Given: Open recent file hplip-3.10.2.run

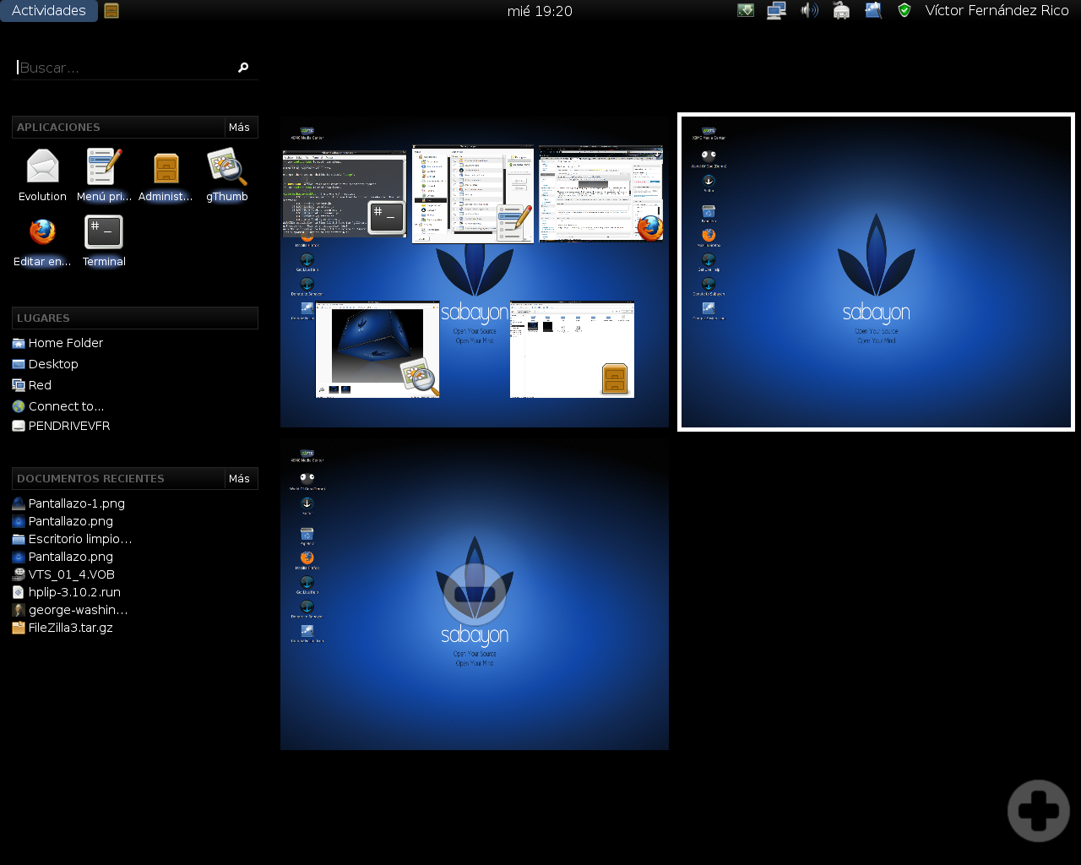Looking at the screenshot, I should tap(67, 592).
